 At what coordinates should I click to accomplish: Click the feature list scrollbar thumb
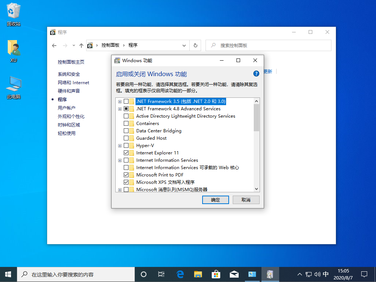(x=256, y=118)
